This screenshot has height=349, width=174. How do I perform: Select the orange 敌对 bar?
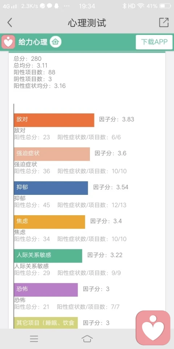tap(54, 120)
